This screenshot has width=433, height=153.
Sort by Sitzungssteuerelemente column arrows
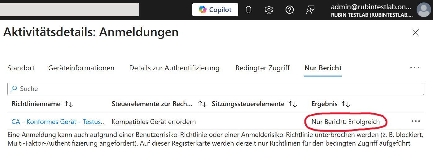point(292,104)
